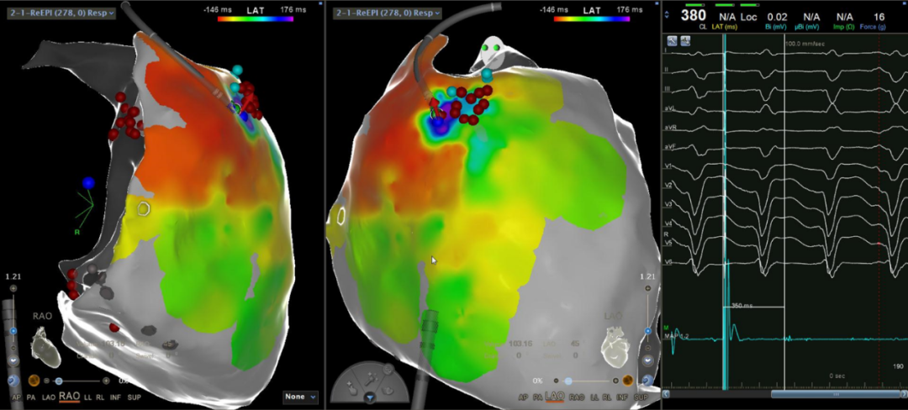Pick the magic wand tool in semicircle palette

[372, 379]
